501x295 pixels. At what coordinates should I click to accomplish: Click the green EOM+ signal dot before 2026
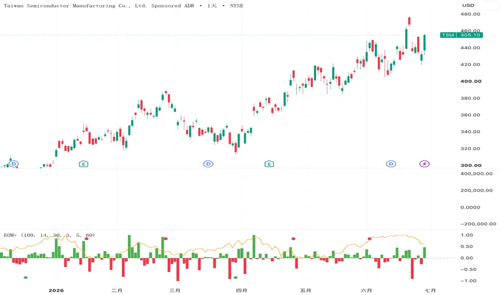[26, 277]
